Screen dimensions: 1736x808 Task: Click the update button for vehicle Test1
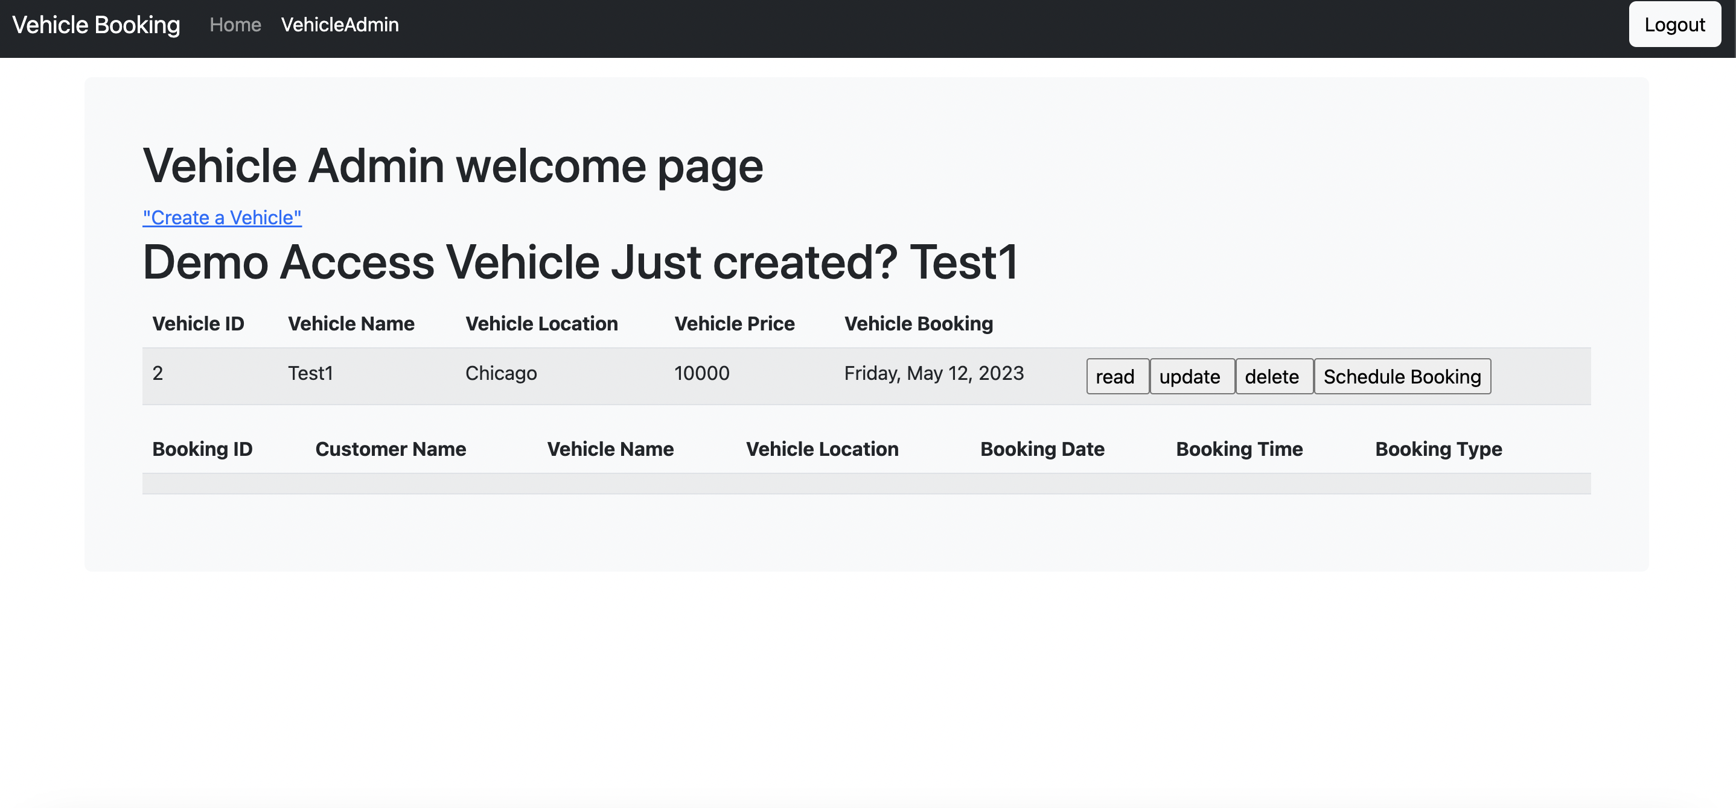[1192, 376]
